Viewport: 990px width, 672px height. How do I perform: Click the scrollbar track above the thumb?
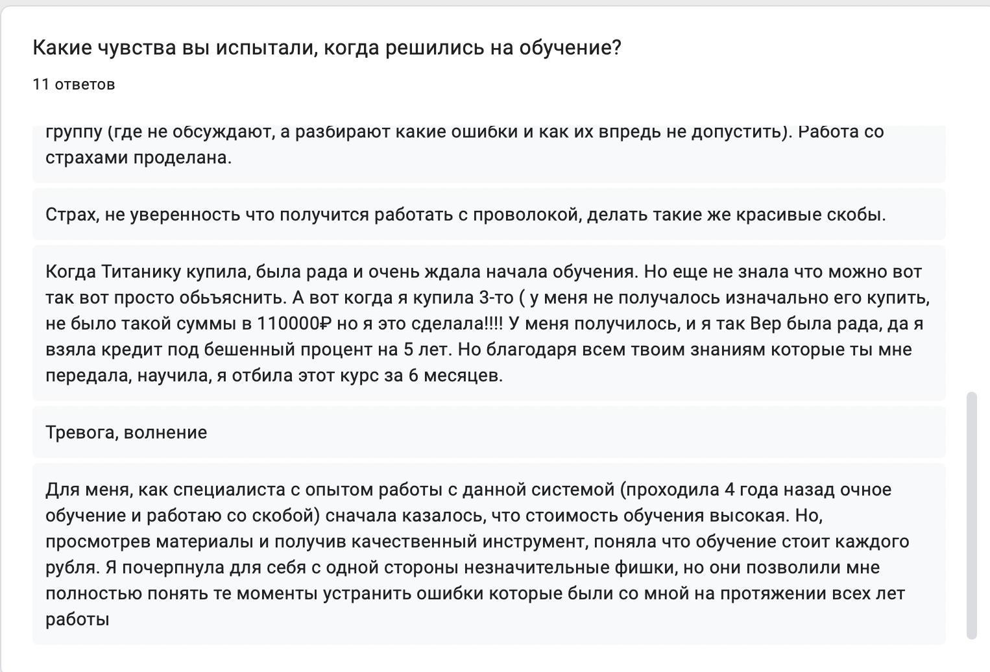click(971, 259)
